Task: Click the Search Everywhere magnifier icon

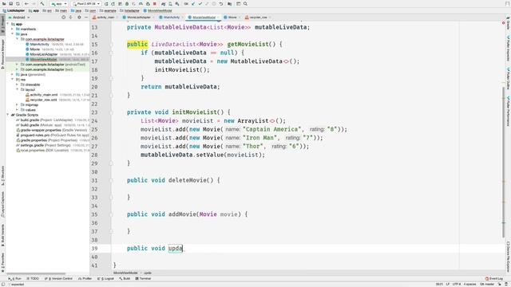Action: [245, 4]
